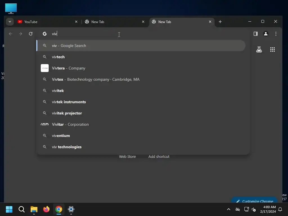Open the tab search dropdown arrow
The image size is (288, 216).
[x=10, y=22]
